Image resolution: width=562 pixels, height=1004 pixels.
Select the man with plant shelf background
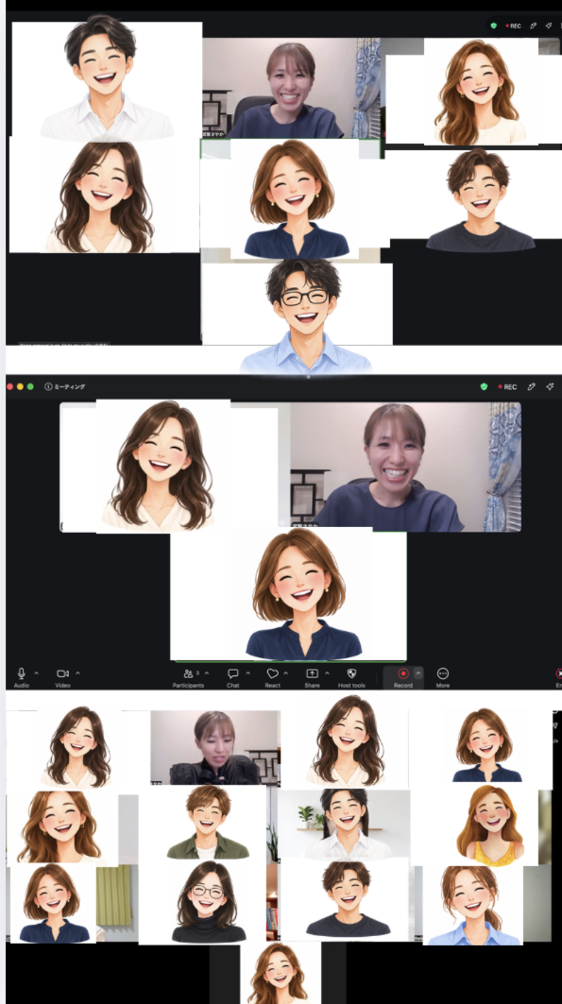coord(344,825)
